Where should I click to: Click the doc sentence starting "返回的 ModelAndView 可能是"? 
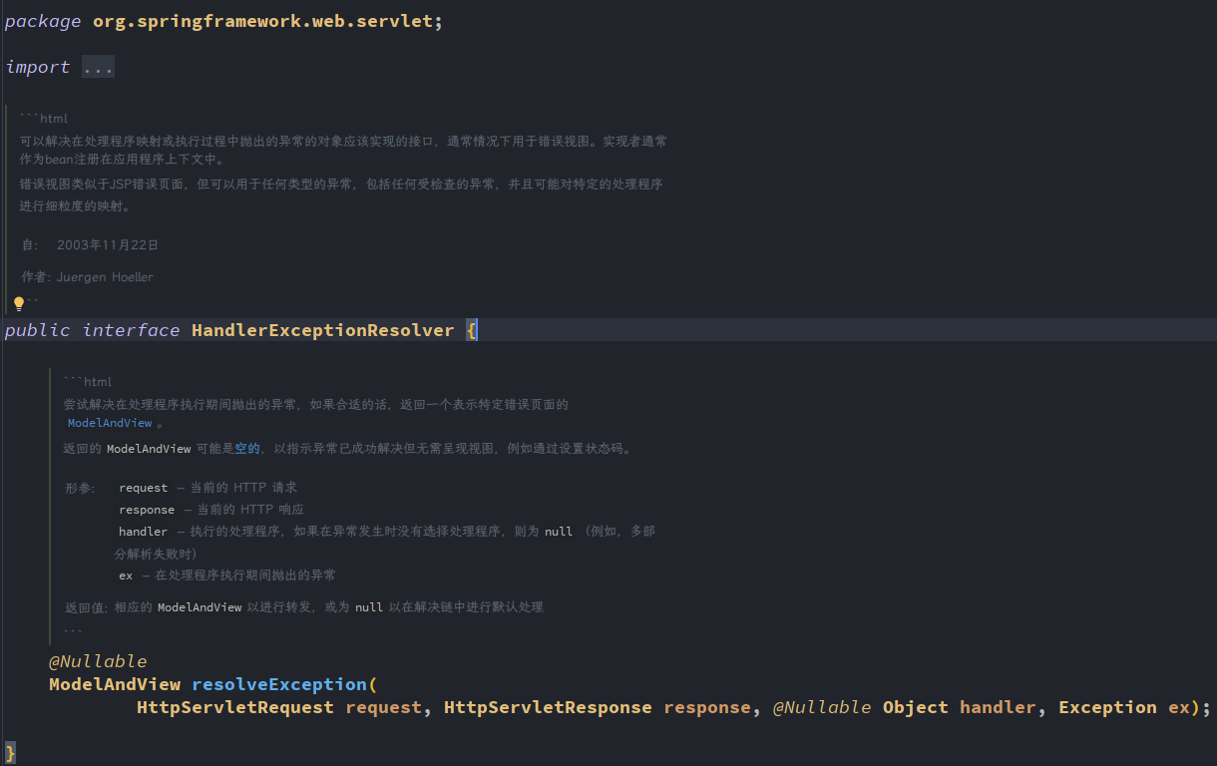[347, 449]
